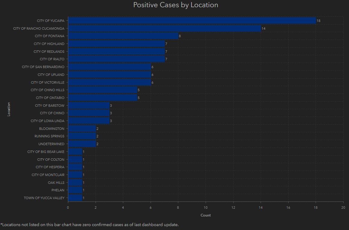Viewport: 349px width, 230px height.
Task: Click the 'Positive Cases by Location' chart title
Action: (176, 5)
